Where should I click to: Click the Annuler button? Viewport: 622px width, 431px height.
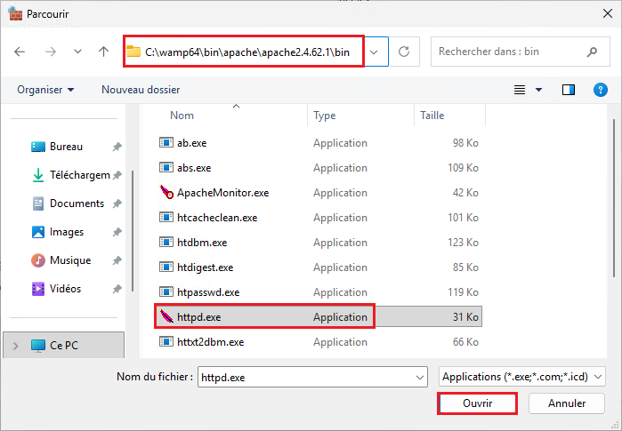coord(567,403)
